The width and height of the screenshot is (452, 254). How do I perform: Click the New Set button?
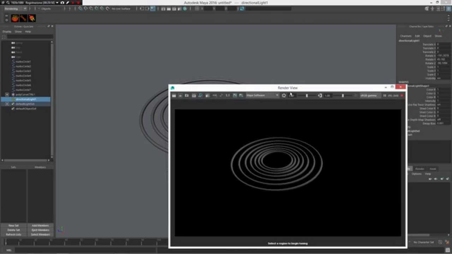(13, 225)
